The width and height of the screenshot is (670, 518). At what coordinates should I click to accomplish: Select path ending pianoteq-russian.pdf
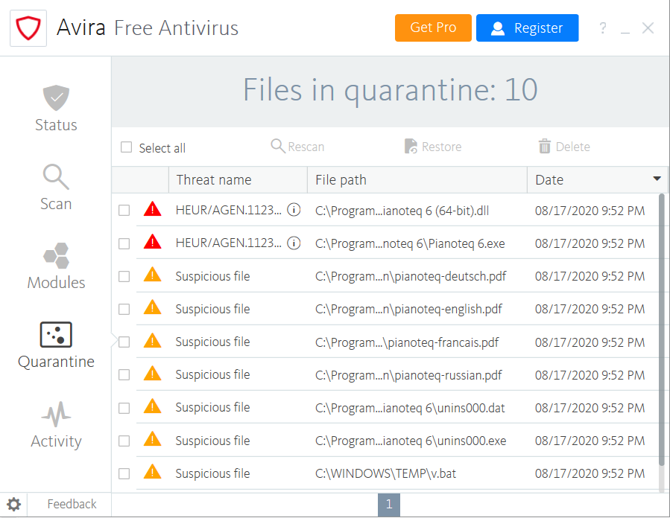(x=408, y=375)
